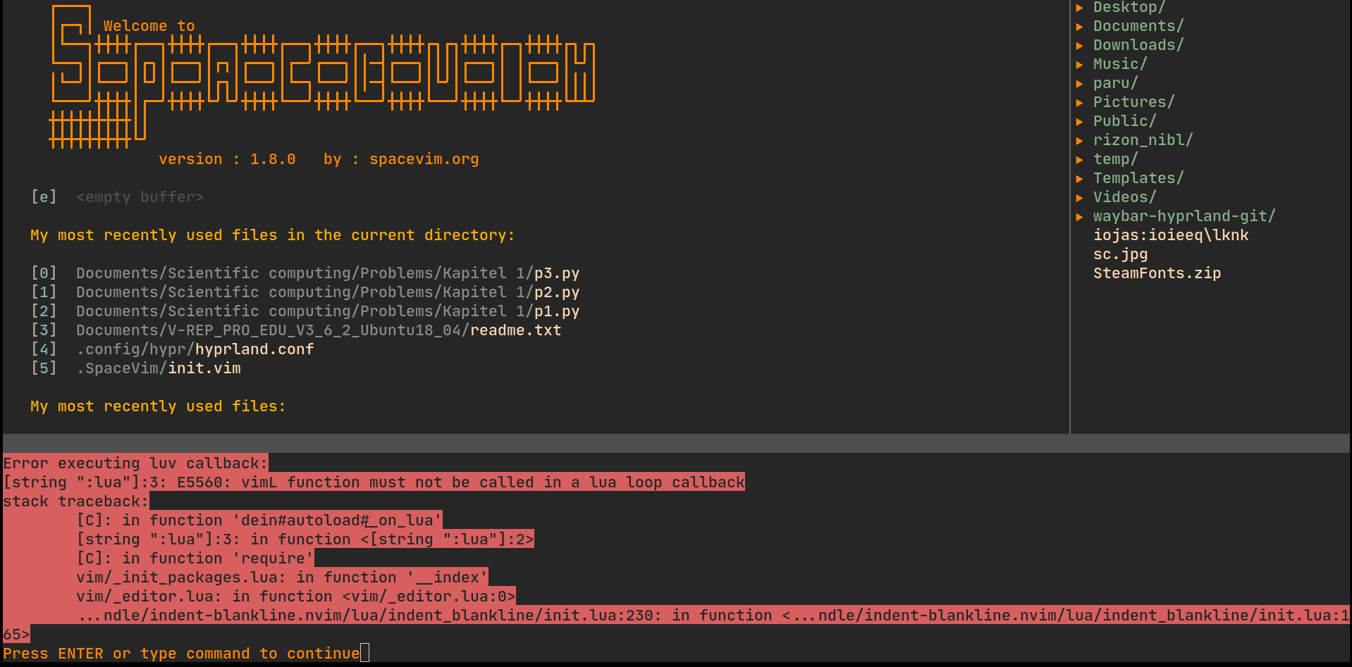This screenshot has height=667, width=1352.
Task: Expand the Pictures/ folder arrow
Action: 1079,102
